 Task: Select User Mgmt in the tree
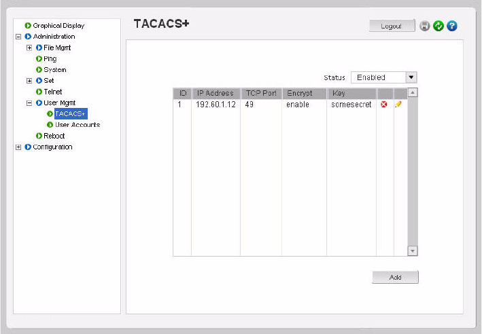pos(60,103)
